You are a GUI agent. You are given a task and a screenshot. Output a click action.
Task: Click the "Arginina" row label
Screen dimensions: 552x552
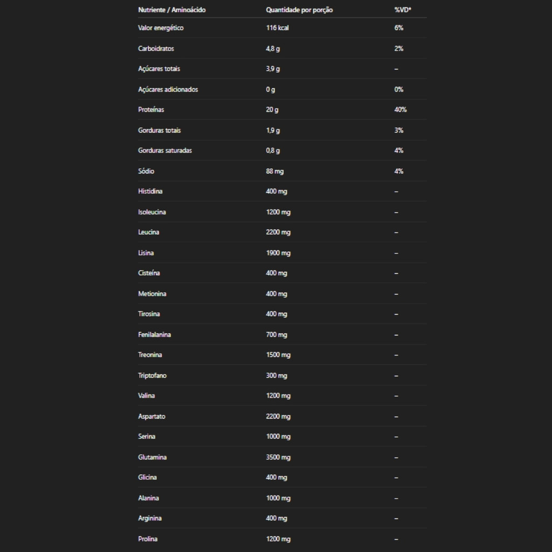pos(150,518)
